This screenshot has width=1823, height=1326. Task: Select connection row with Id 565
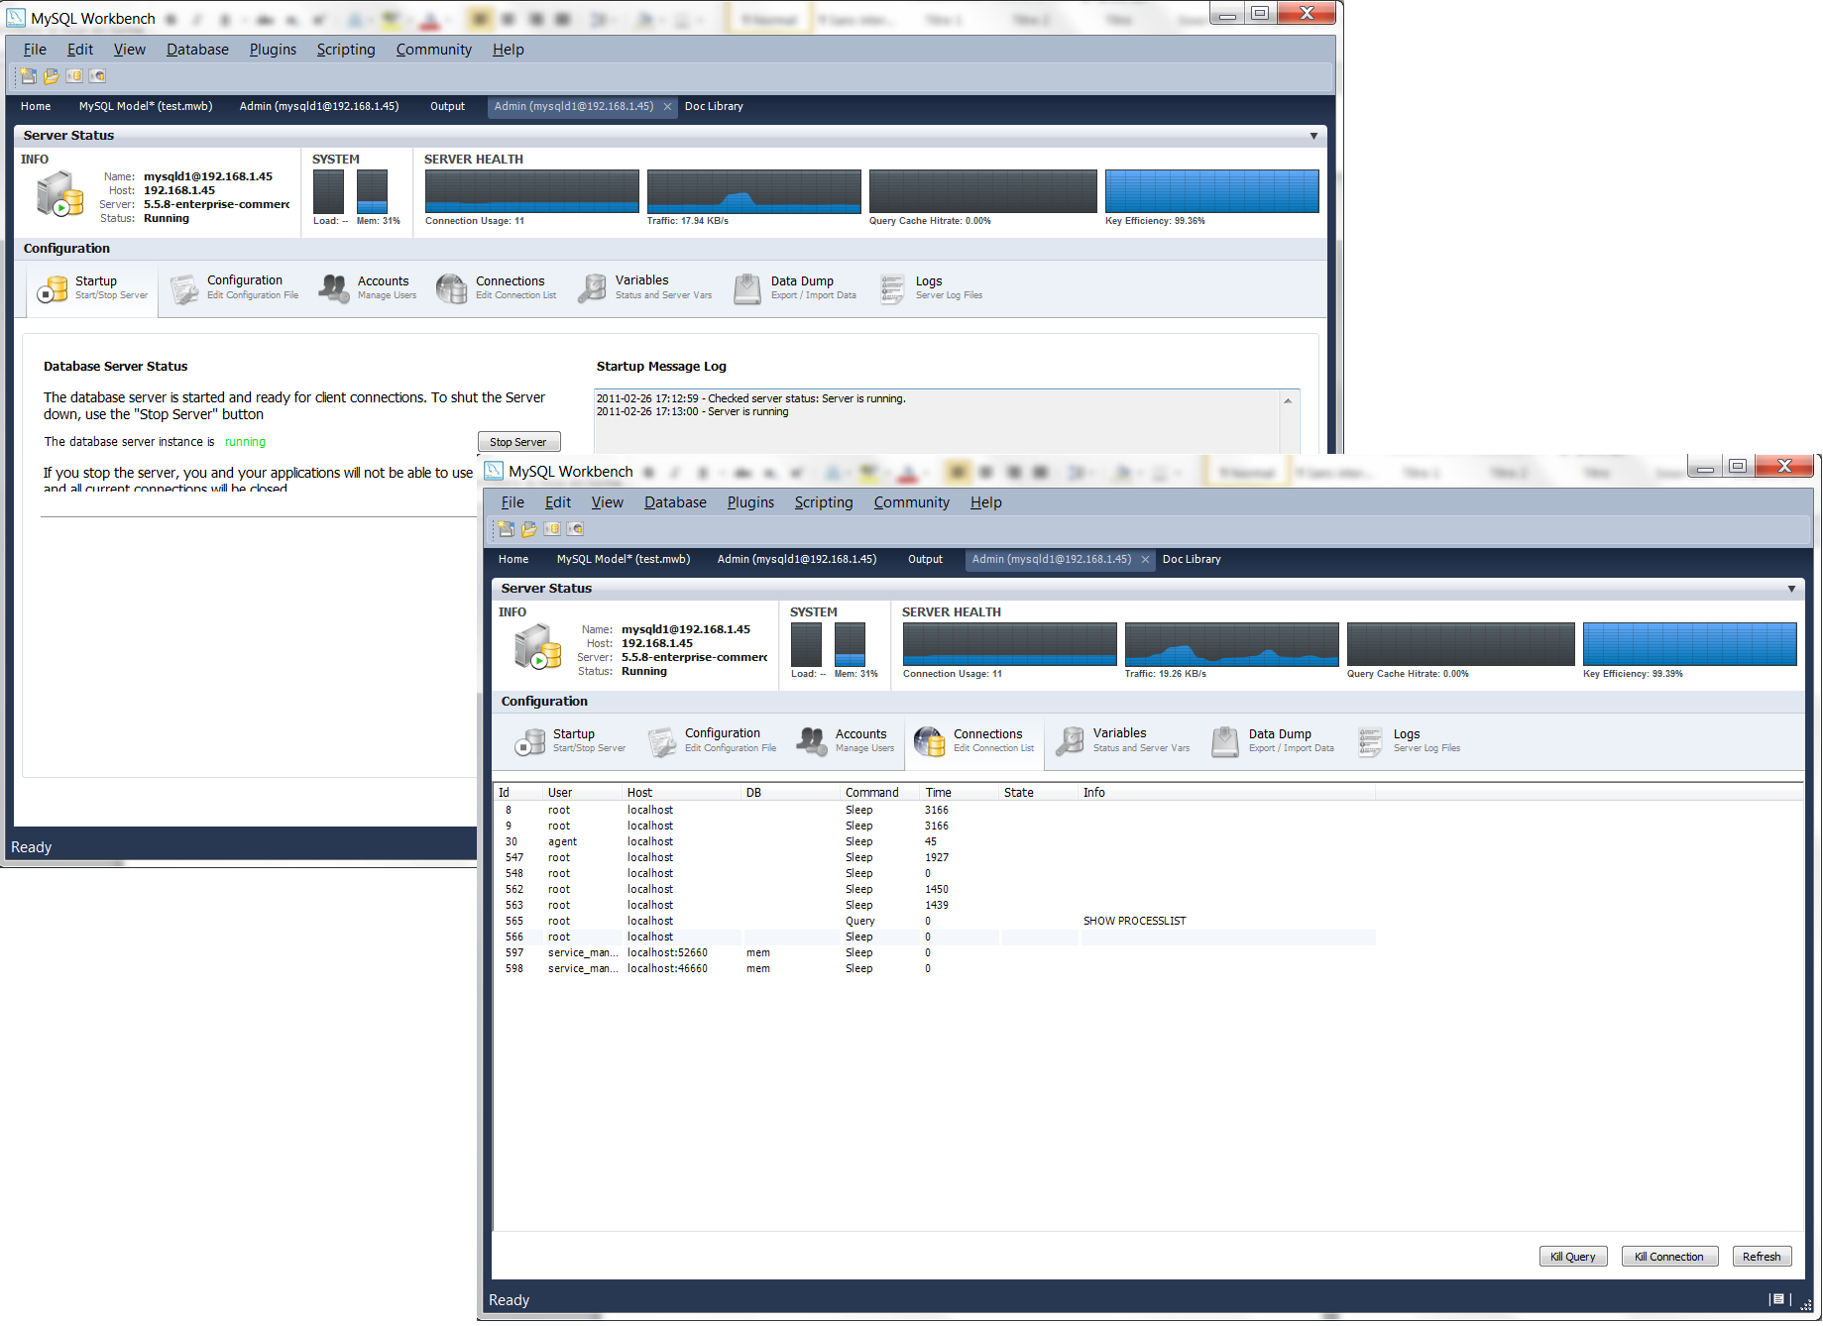click(x=937, y=922)
